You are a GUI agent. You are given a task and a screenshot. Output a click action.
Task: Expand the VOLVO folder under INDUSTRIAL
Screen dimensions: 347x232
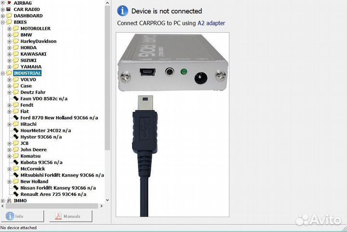click(9, 80)
